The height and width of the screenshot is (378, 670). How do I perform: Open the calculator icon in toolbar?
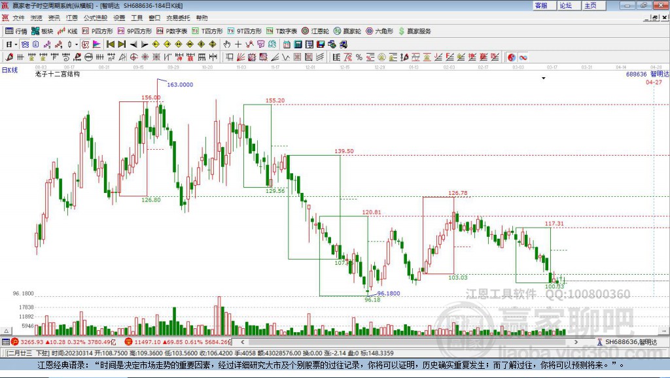click(298, 44)
